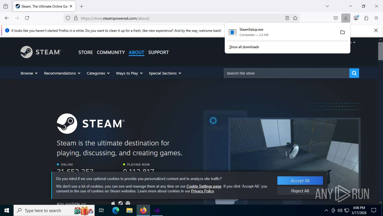
Task: Go back to previous page
Action: pos(7,18)
